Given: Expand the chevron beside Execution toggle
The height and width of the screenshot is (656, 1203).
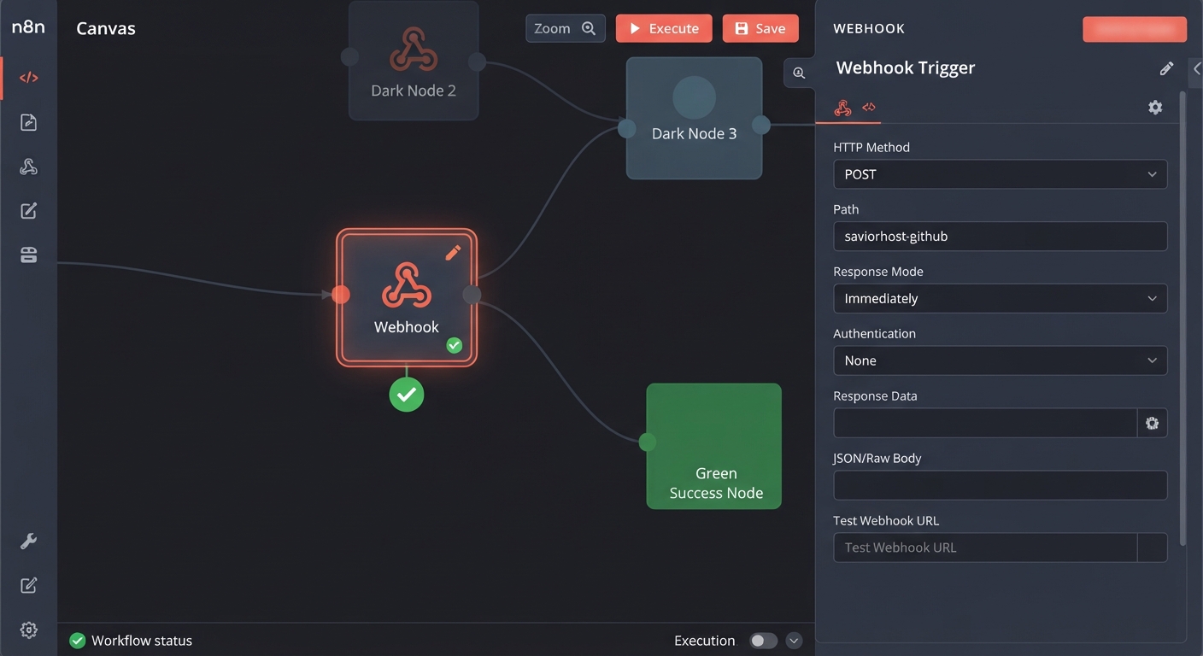Looking at the screenshot, I should [794, 641].
